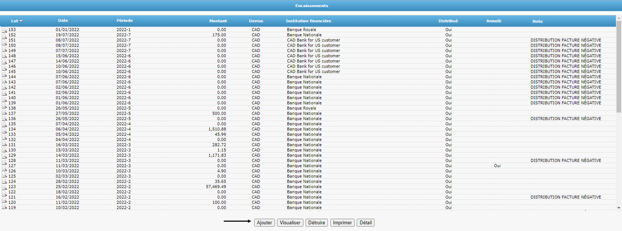Click the Institution financière column header
This screenshot has width=622, height=231.
point(308,21)
